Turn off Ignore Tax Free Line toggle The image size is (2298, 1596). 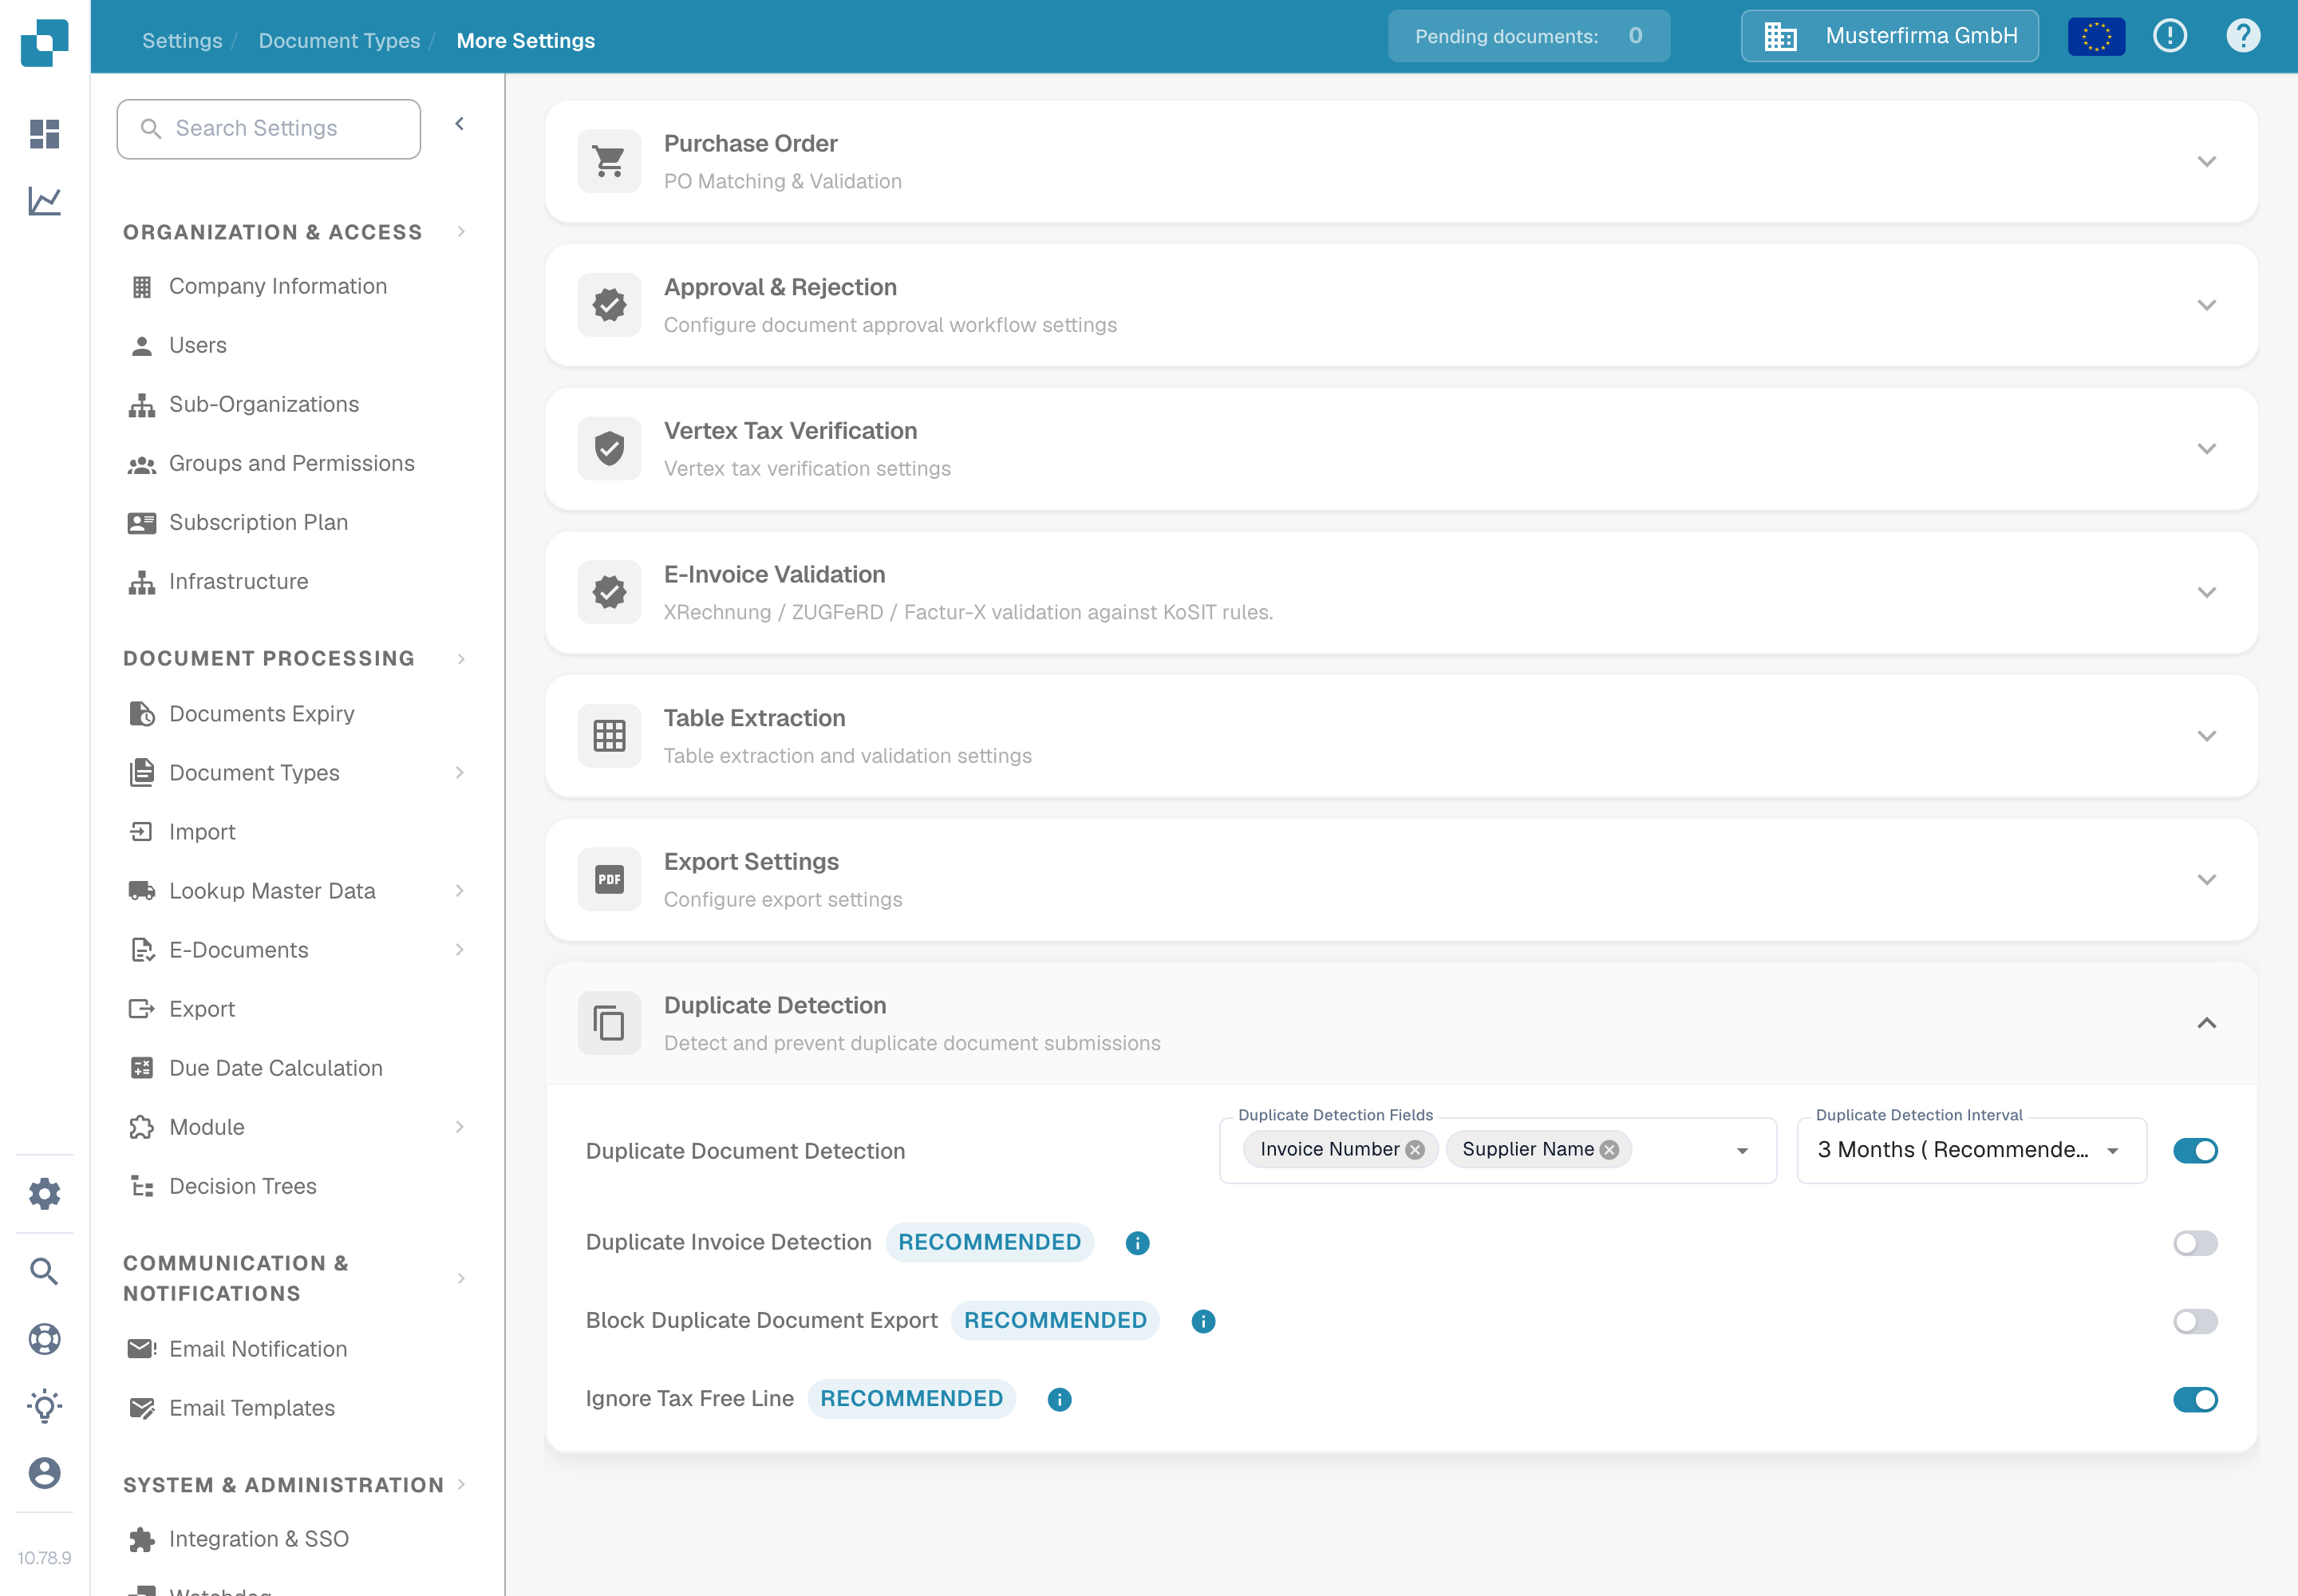click(x=2195, y=1399)
